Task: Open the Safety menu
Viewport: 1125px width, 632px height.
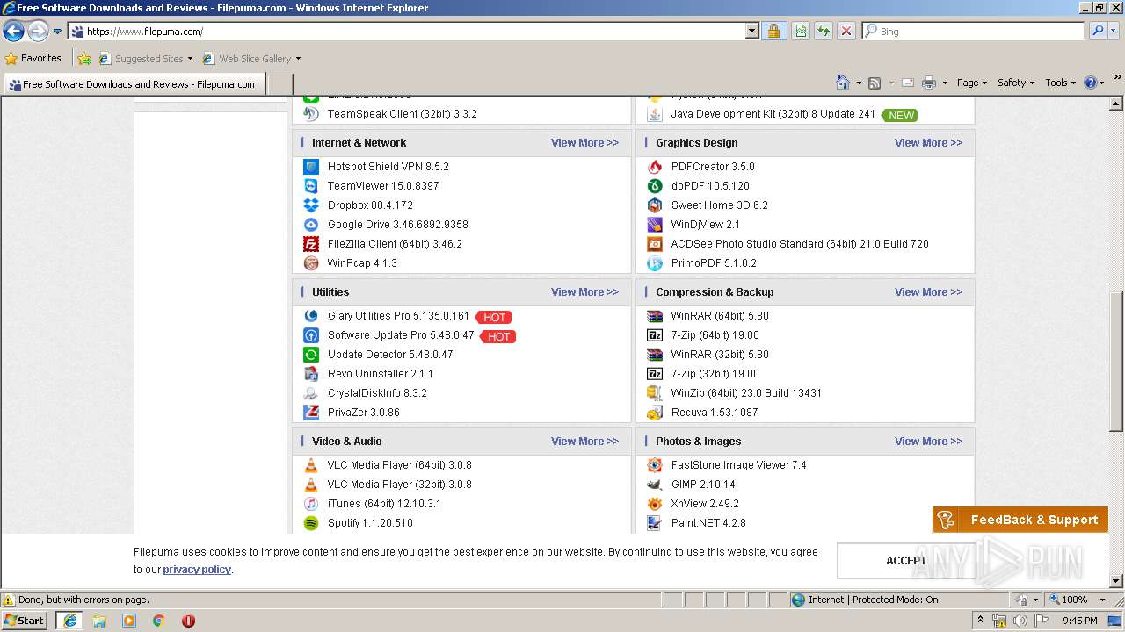Action: click(1015, 83)
